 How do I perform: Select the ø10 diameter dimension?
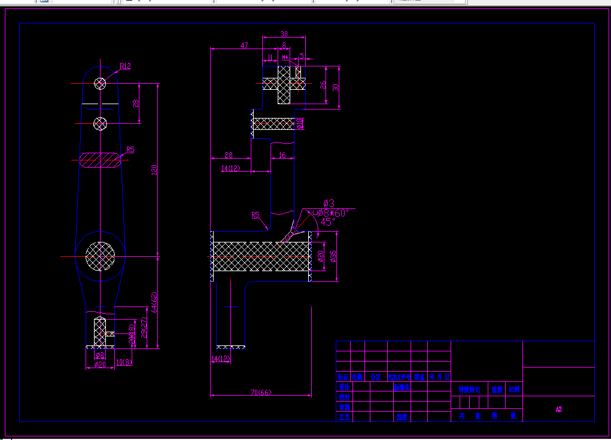[299, 123]
